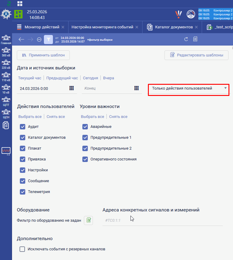Uncheck the Аварийные importance level
This screenshot has height=260, width=233.
pos(85,127)
